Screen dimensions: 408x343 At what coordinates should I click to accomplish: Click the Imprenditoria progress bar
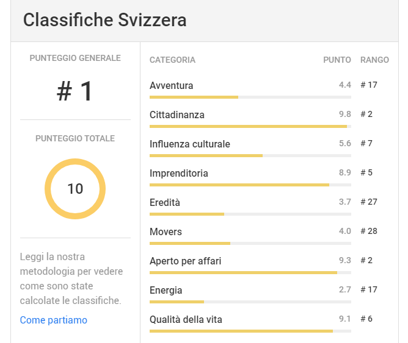[250, 185]
